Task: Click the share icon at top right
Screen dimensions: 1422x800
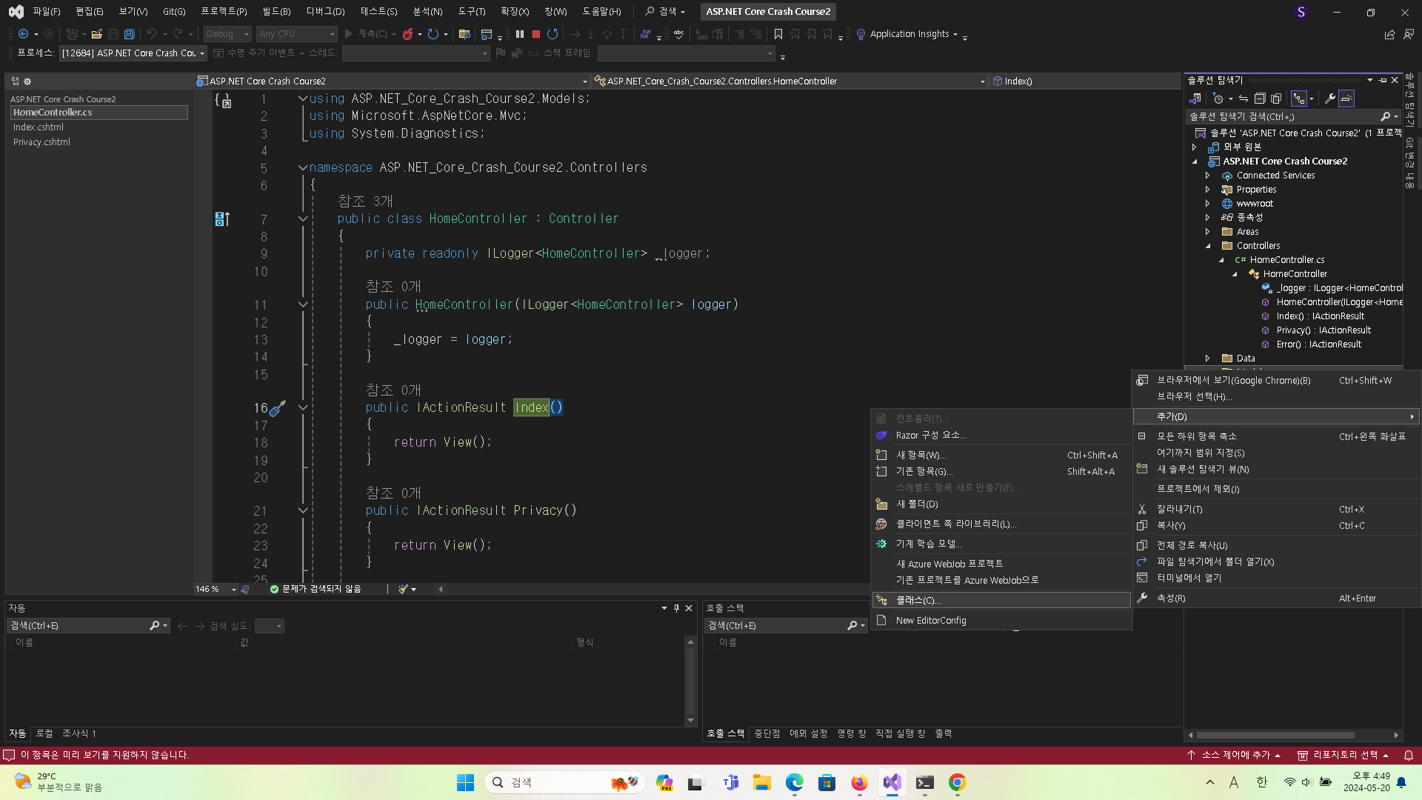Action: pos(1389,34)
